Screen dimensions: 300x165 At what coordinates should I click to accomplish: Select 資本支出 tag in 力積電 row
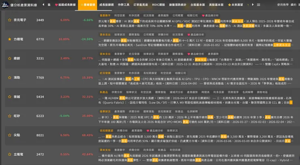(105, 34)
